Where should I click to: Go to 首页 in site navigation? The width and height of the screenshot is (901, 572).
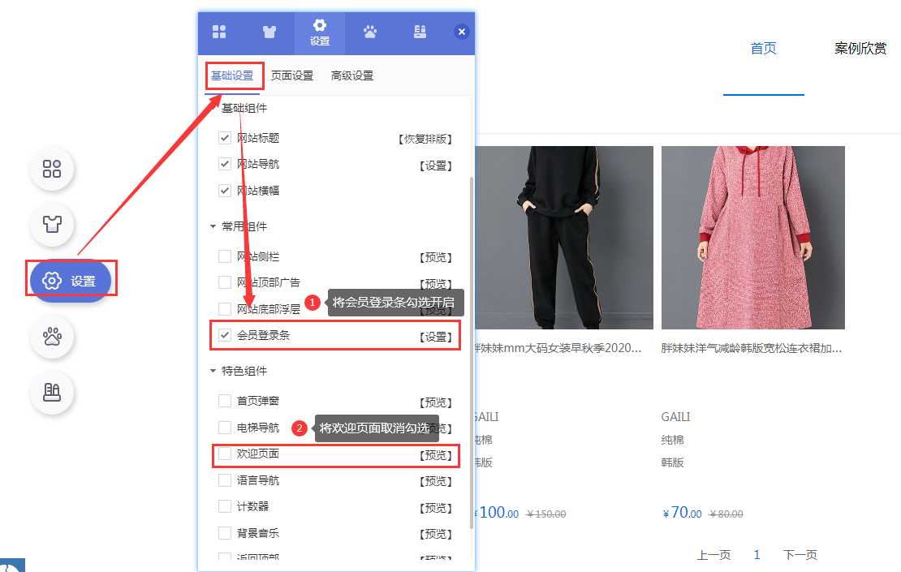pos(763,48)
